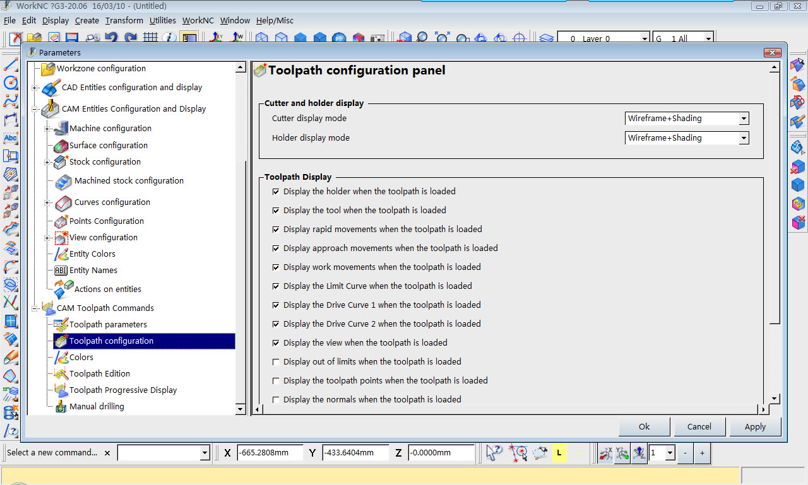Click the Machine configuration icon in the tree
The image size is (808, 485).
point(61,128)
